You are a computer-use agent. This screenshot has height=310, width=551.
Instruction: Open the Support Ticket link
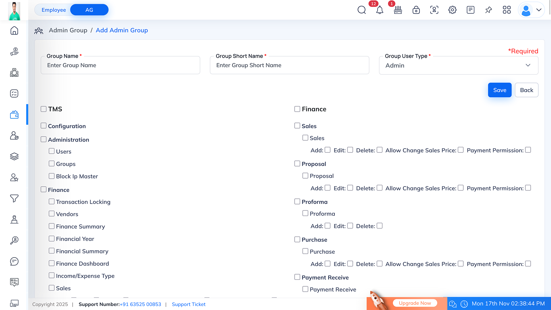189,304
